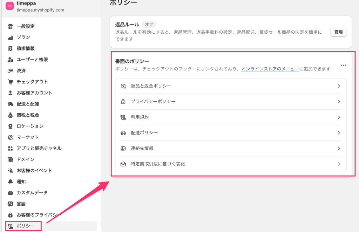Select the 連絡先情報 icon in the policy list

[x=123, y=148]
